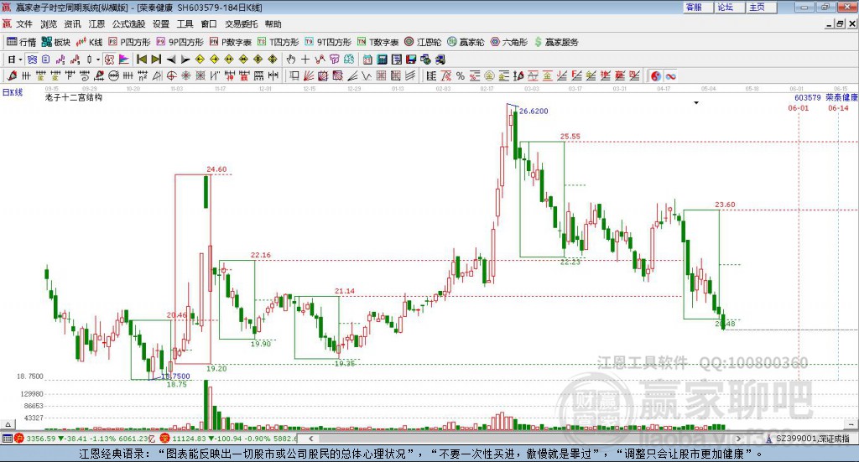
Task: Select the Gann fan lines tool
Action: [x=309, y=76]
